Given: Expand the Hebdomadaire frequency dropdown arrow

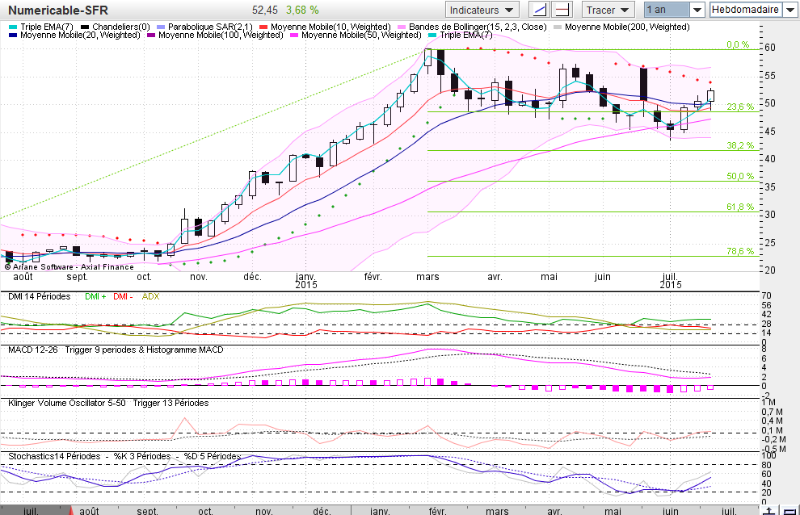Looking at the screenshot, I should point(789,10).
